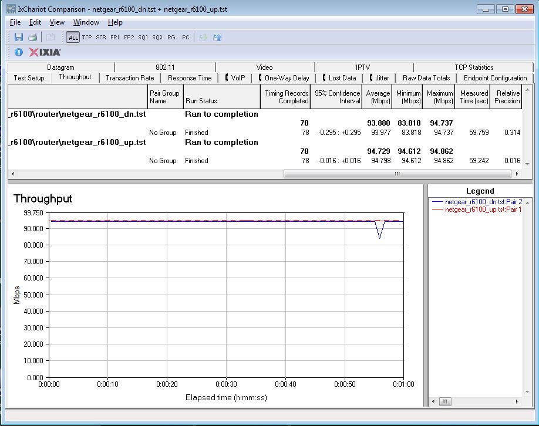Select the PG filter button
This screenshot has height=426, width=539.
coord(171,37)
